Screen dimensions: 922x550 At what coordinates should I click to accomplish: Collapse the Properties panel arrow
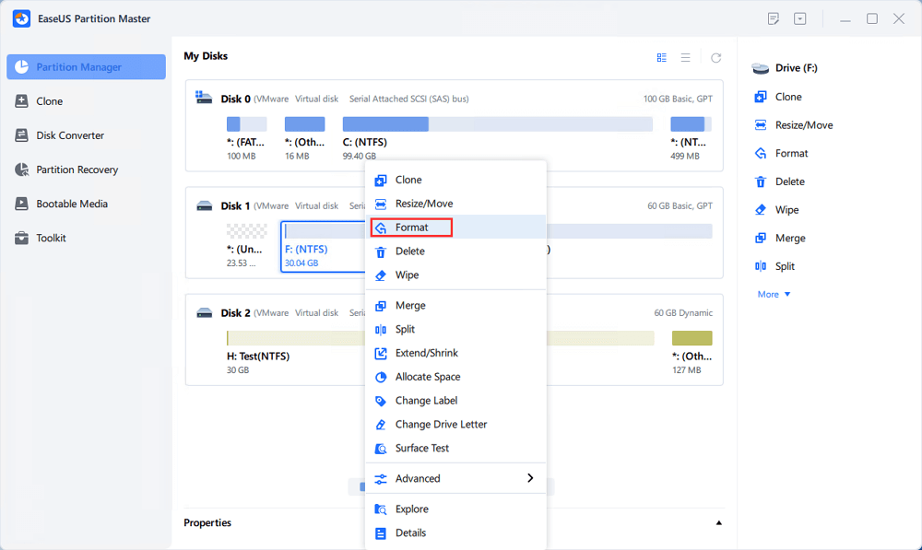[x=718, y=523]
